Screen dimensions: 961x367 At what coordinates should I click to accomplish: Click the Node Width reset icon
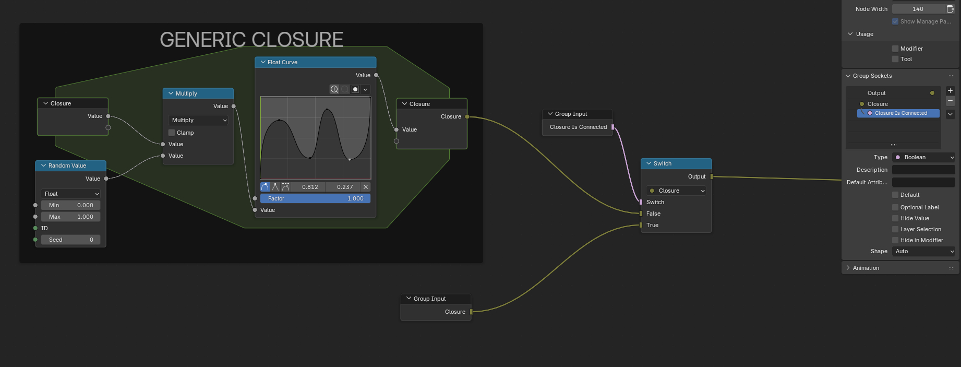tap(950, 9)
